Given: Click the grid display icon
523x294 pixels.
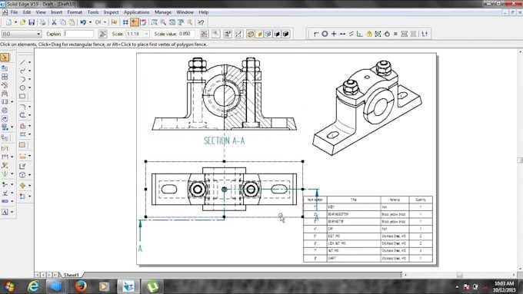Looking at the screenshot, I should pos(125,22).
